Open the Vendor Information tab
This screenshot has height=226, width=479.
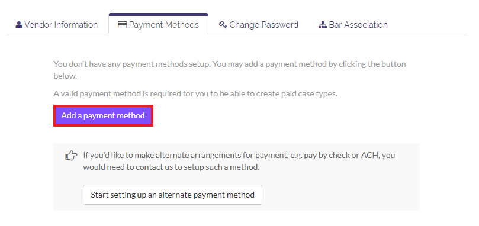57,25
